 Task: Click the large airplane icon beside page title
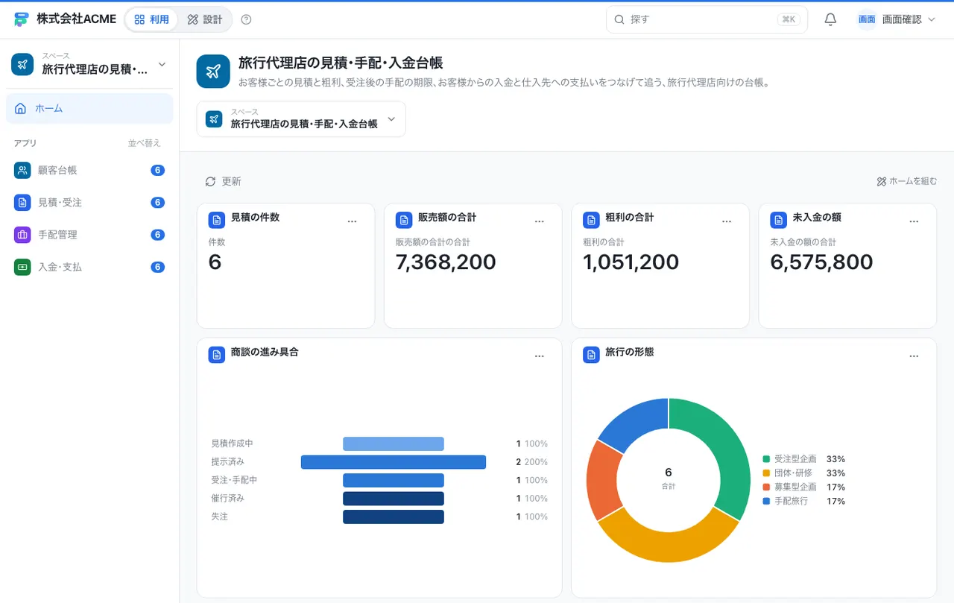213,71
